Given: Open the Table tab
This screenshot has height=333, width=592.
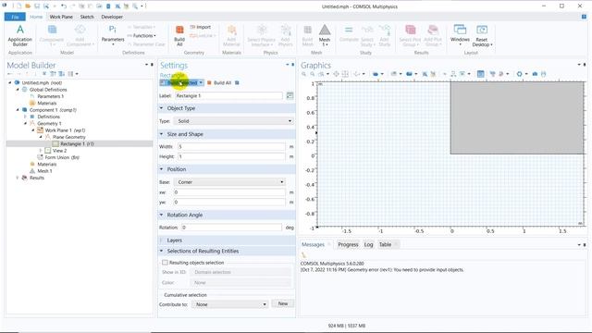Looking at the screenshot, I should click(385, 244).
